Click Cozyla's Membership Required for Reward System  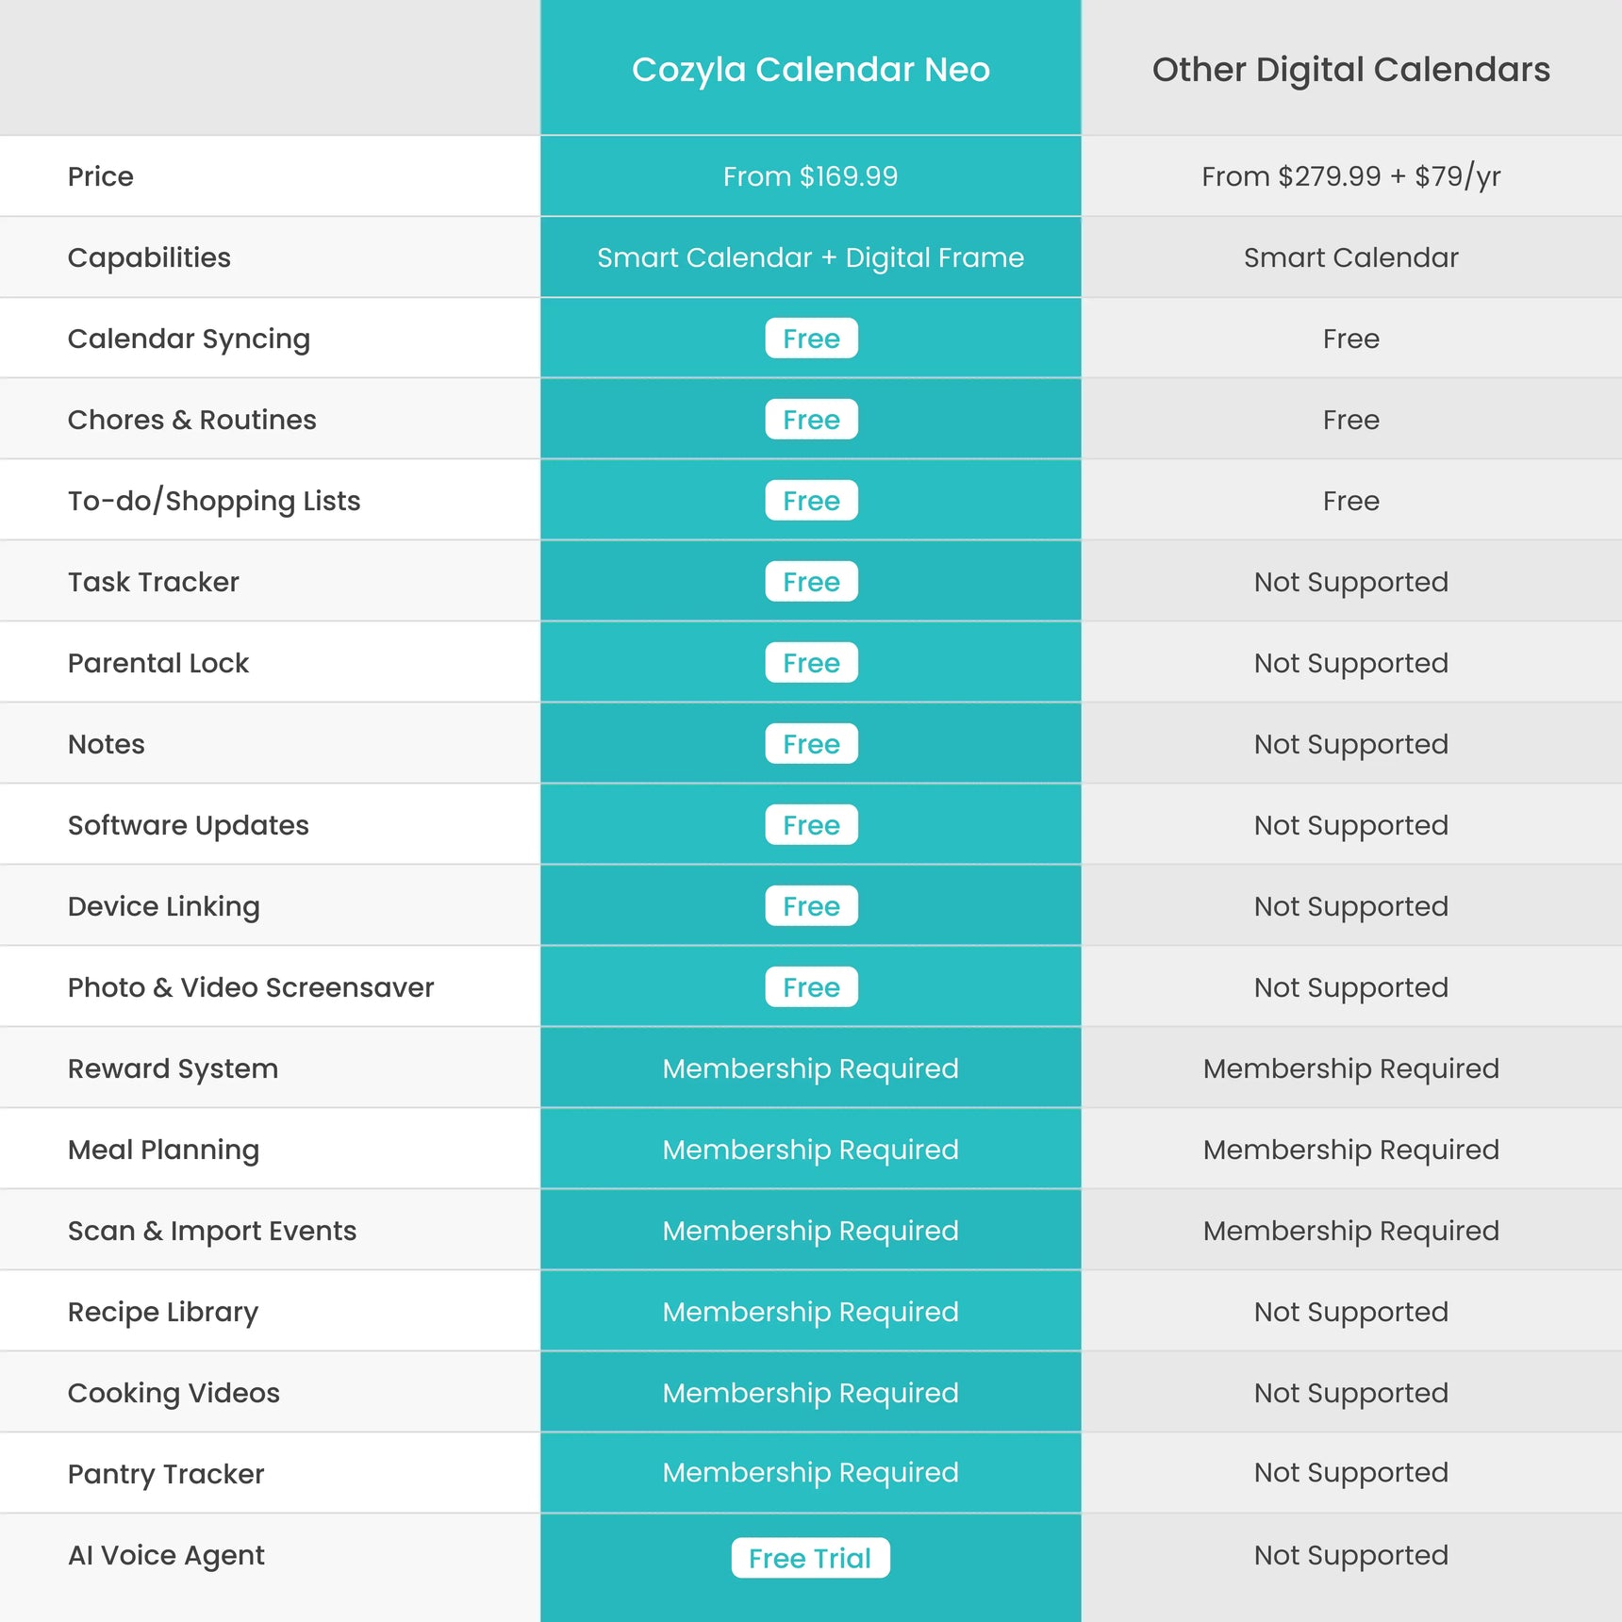point(811,1068)
